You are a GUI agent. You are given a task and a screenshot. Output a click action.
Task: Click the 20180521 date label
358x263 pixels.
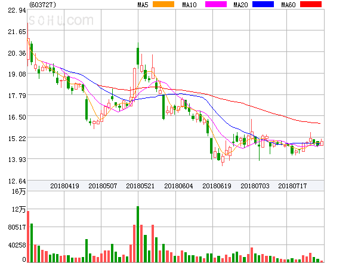pos(140,186)
